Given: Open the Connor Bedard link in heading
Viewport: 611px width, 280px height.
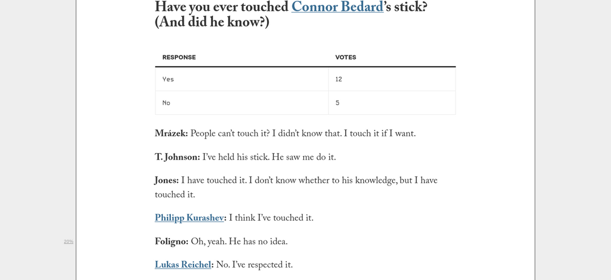Looking at the screenshot, I should click(337, 7).
